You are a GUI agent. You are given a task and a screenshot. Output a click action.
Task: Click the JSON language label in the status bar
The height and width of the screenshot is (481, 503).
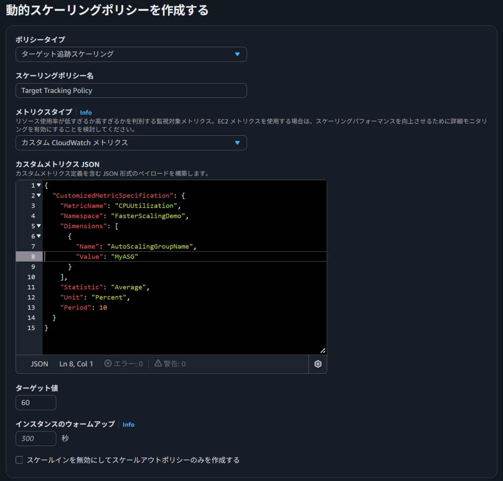point(39,364)
